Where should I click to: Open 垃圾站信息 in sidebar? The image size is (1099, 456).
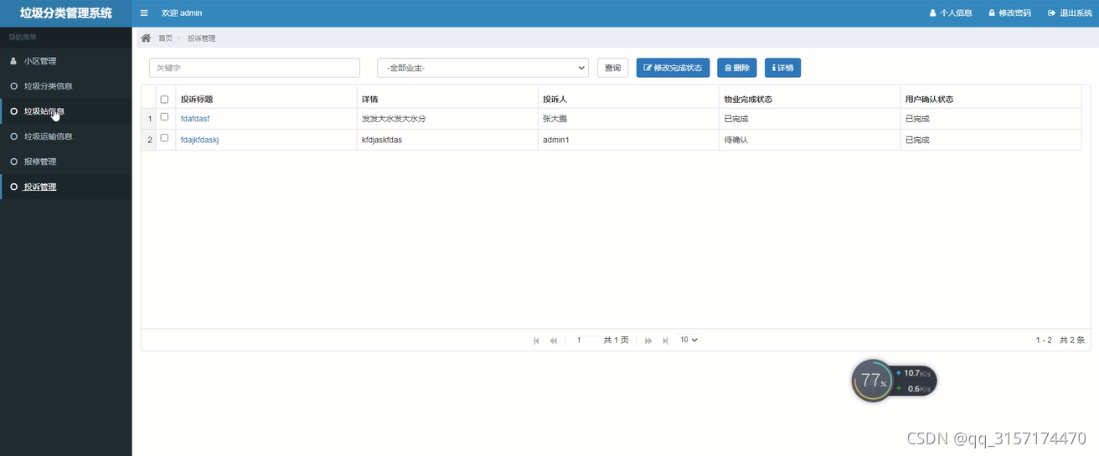coord(66,111)
